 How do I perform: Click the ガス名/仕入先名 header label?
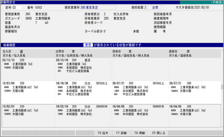tap(14, 56)
